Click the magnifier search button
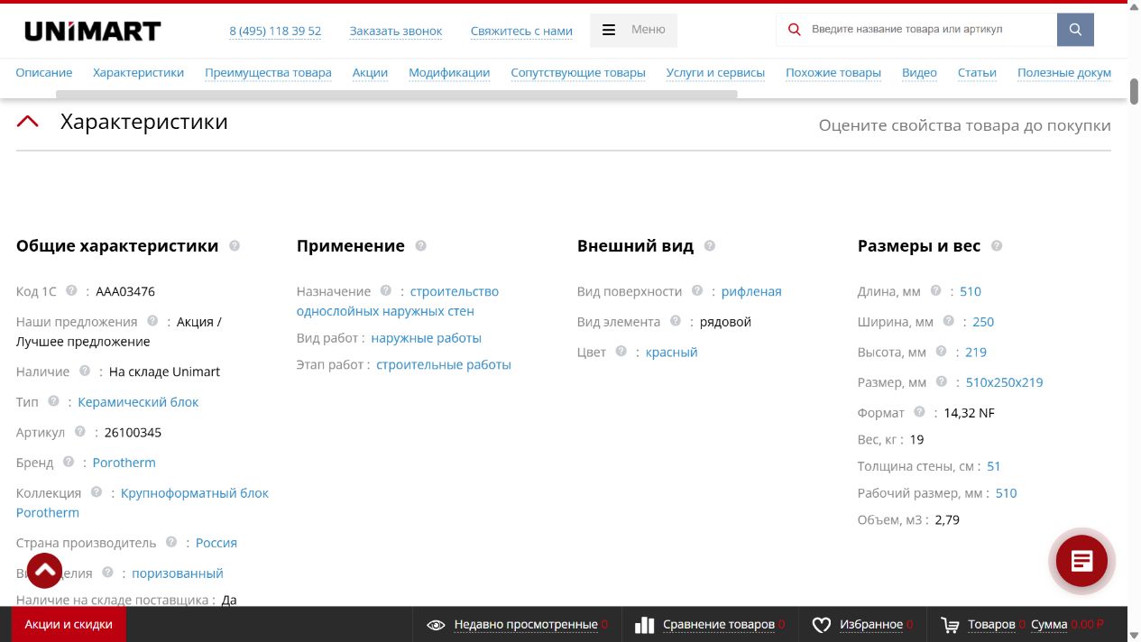The width and height of the screenshot is (1141, 642). click(x=1075, y=30)
